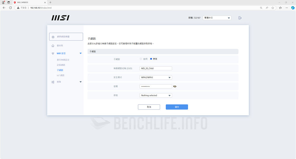Click the 子網路 page heading
This screenshot has height=159, width=296.
point(91,39)
